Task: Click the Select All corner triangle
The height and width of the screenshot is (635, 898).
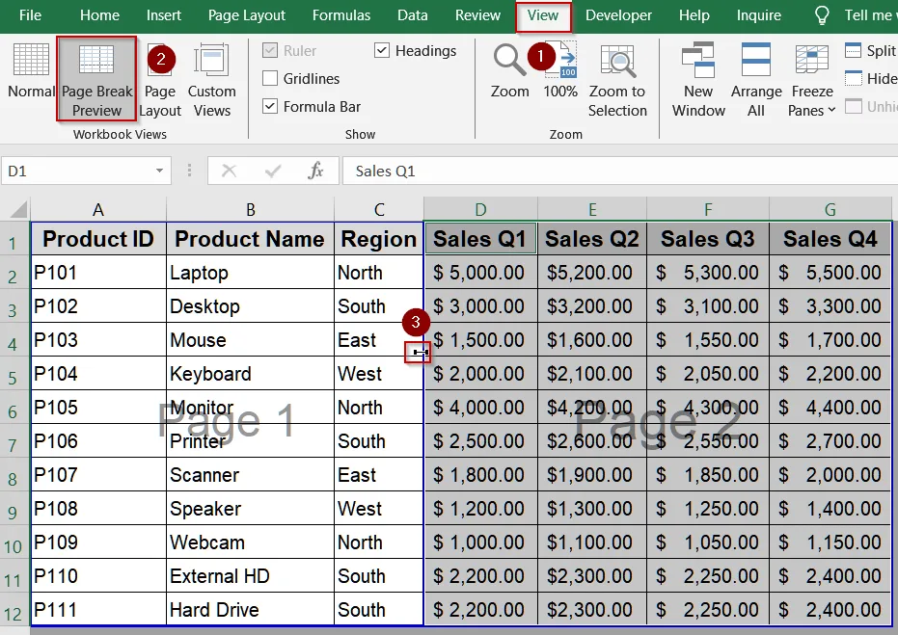Action: coord(18,209)
